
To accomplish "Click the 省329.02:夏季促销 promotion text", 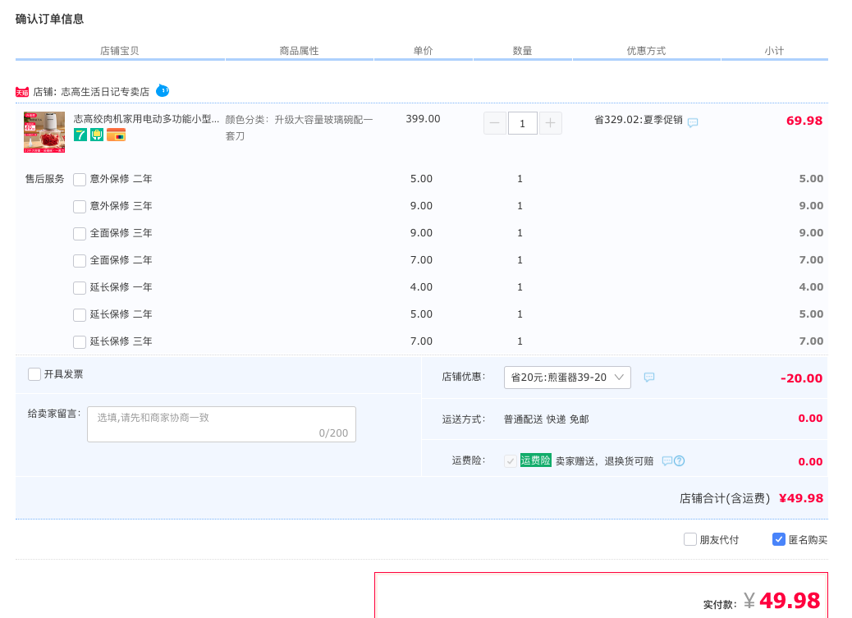I will (x=639, y=120).
